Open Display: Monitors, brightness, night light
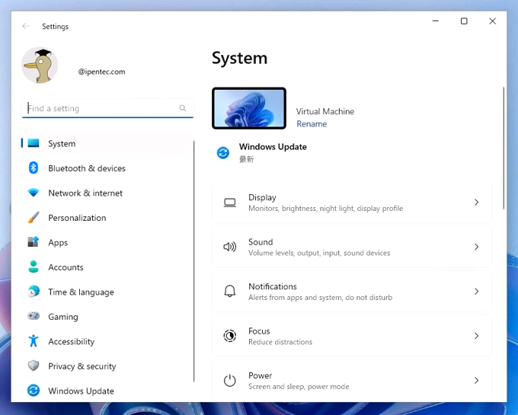Viewport: 518px width, 415px height. (352, 203)
